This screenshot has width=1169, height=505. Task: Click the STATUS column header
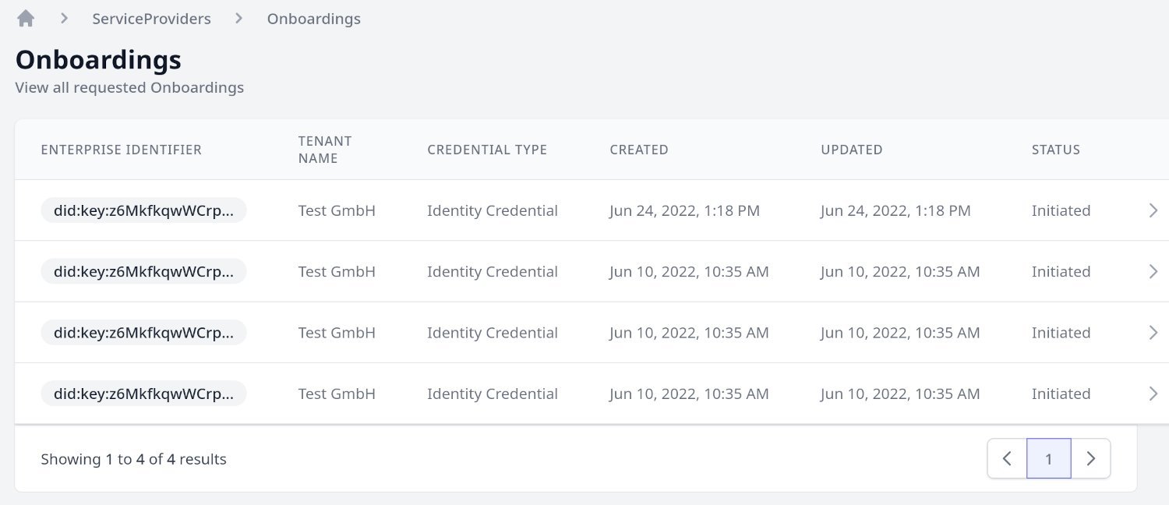[1056, 149]
